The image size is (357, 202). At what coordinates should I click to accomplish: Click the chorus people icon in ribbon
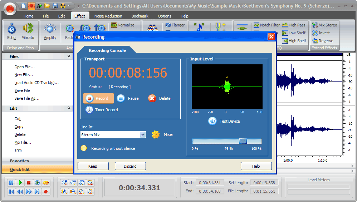tap(152, 28)
